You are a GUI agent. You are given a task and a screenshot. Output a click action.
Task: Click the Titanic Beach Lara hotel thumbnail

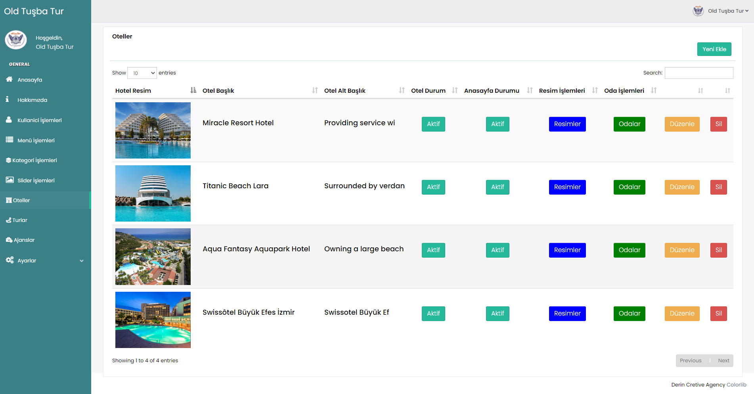[x=153, y=193]
